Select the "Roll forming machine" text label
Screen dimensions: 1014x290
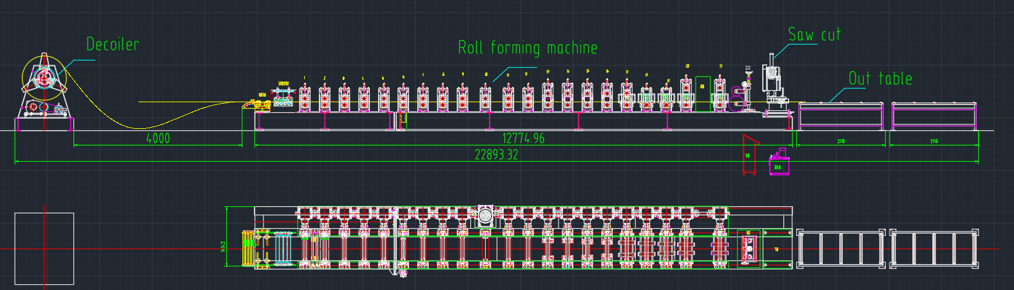pos(527,48)
